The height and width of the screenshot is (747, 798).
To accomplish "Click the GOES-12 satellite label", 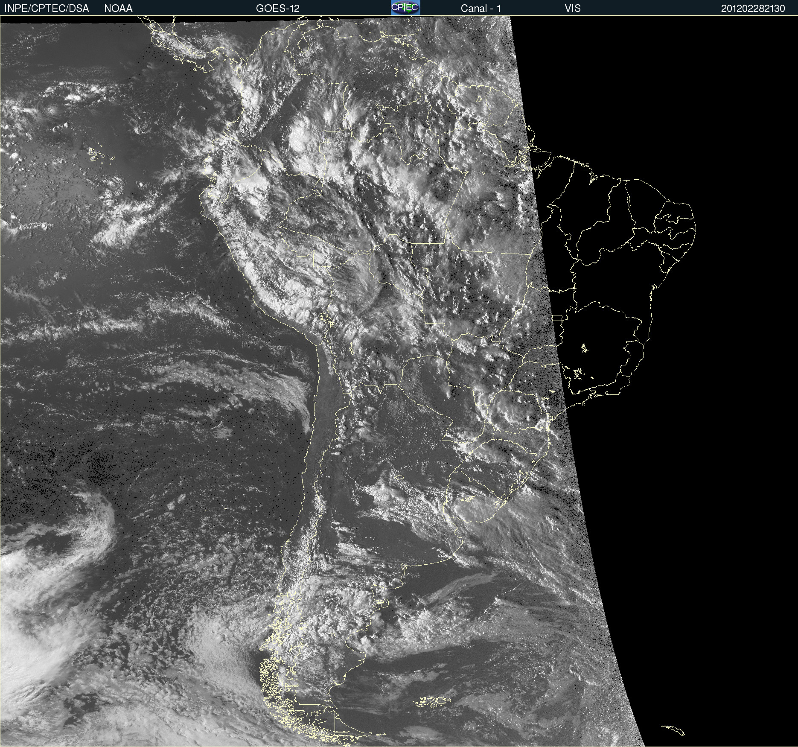I will point(278,9).
